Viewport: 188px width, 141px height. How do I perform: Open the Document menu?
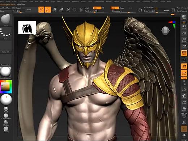click(23, 1)
